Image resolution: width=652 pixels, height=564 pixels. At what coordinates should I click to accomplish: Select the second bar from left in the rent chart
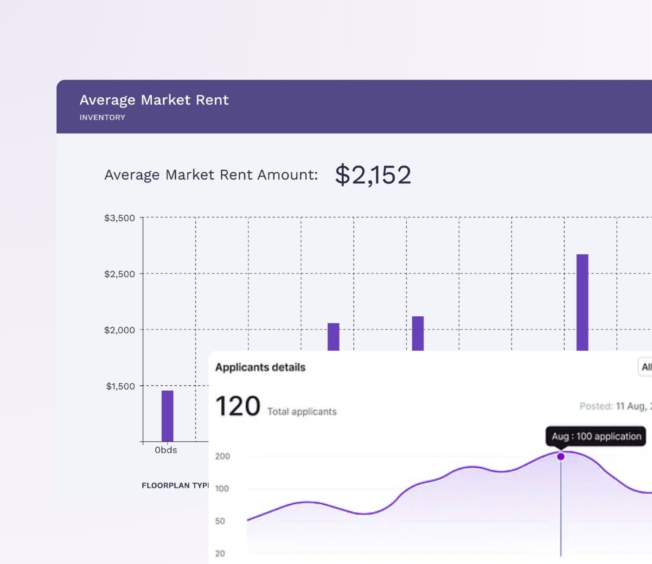[333, 337]
